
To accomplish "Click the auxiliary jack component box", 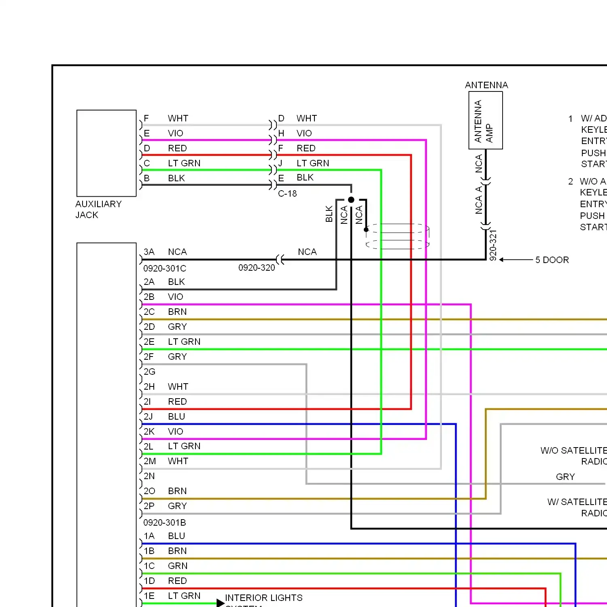I will tap(106, 153).
